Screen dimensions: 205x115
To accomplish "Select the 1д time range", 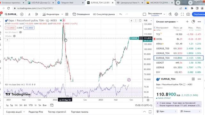I will (x=7, y=105).
